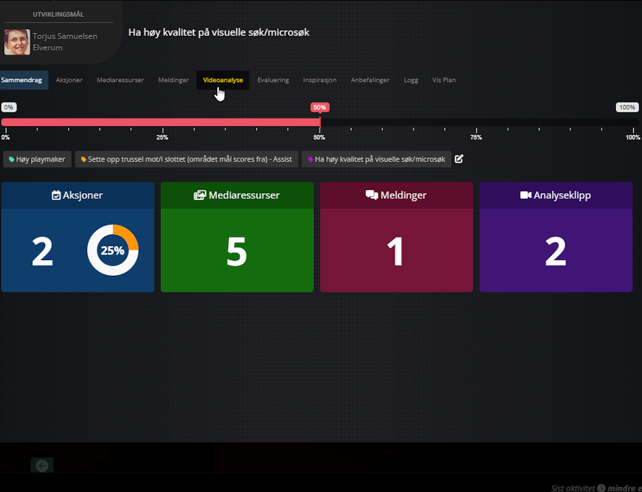The image size is (642, 492).
Task: Click Torjus Samuelsen's profile photo
Action: click(17, 42)
